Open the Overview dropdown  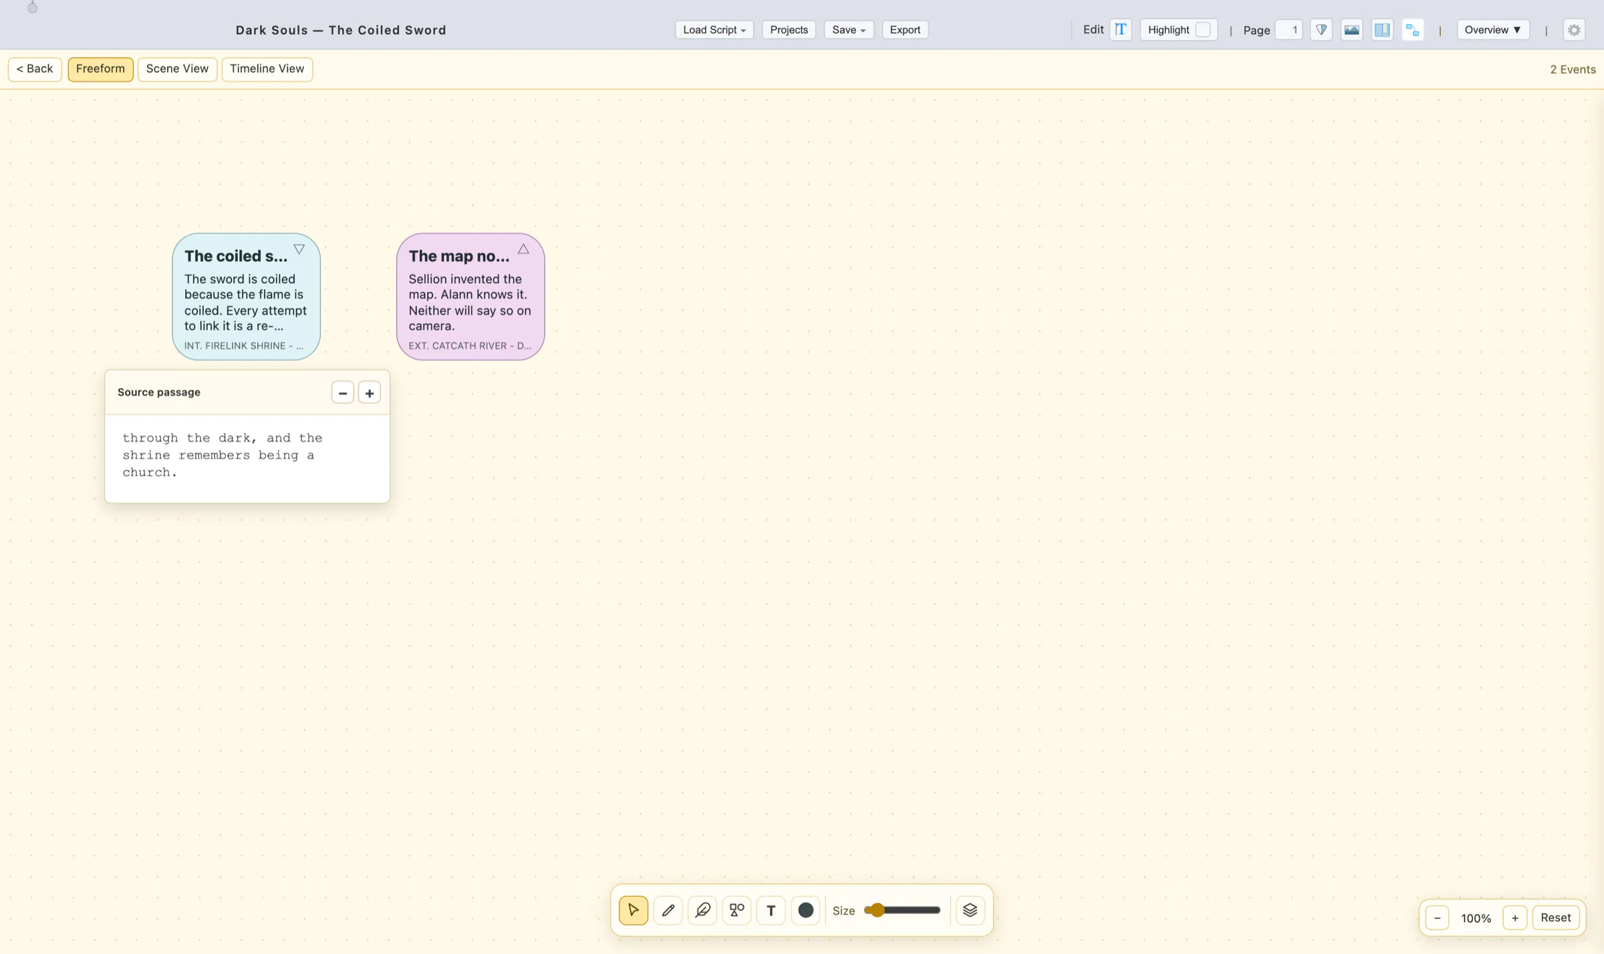(1493, 29)
